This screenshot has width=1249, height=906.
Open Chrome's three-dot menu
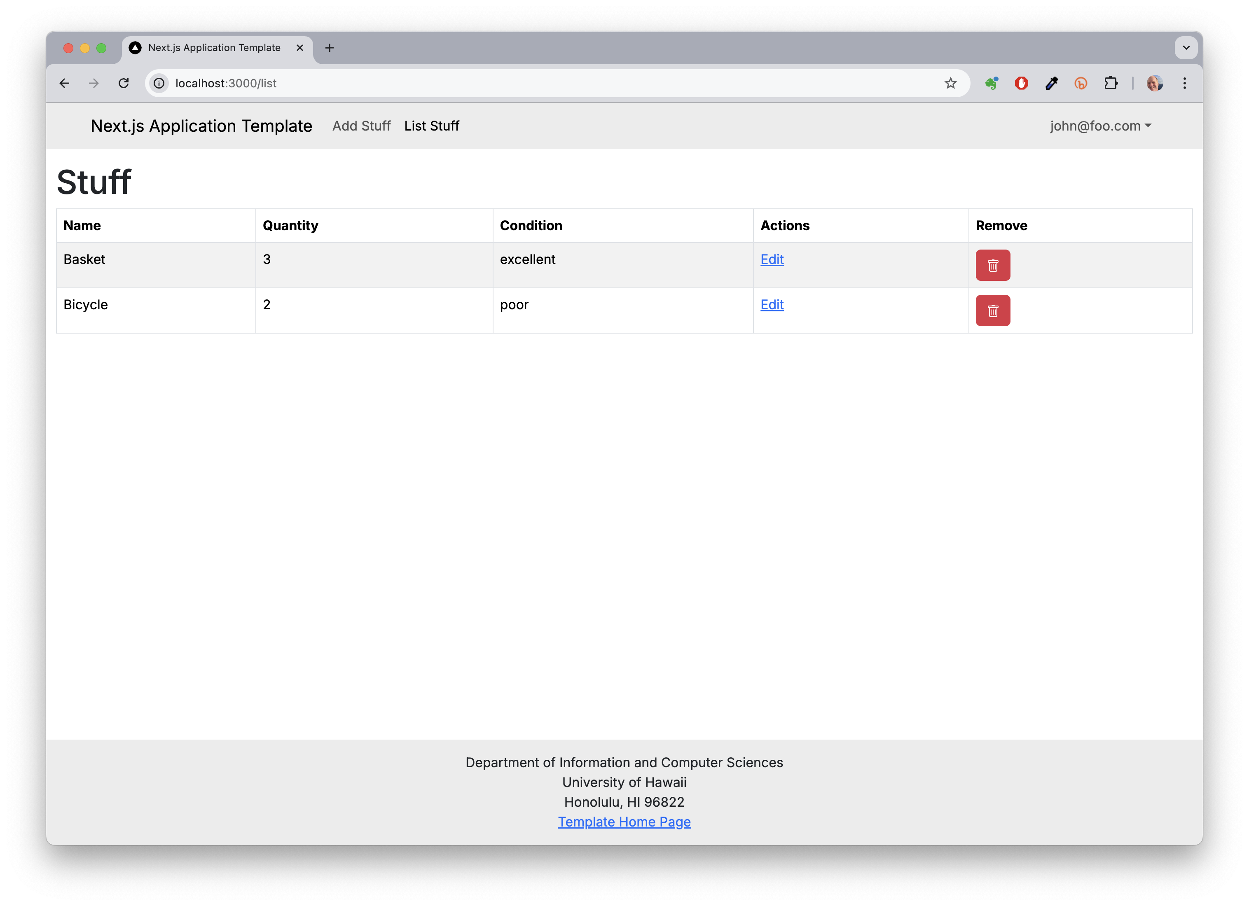(1184, 83)
